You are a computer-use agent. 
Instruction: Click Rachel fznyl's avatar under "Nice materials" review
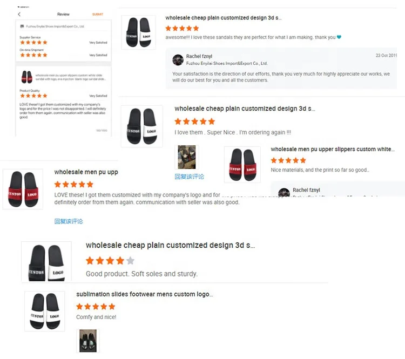click(x=283, y=194)
